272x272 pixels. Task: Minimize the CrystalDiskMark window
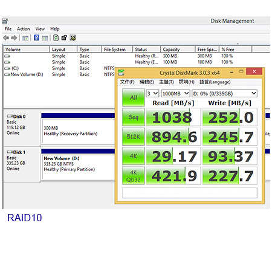tap(232, 72)
